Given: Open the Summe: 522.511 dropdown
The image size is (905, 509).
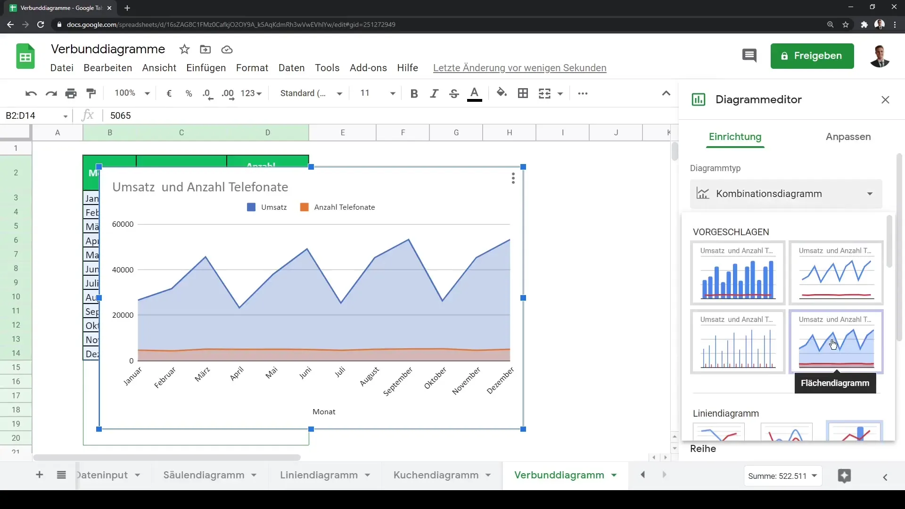Looking at the screenshot, I should 782,476.
